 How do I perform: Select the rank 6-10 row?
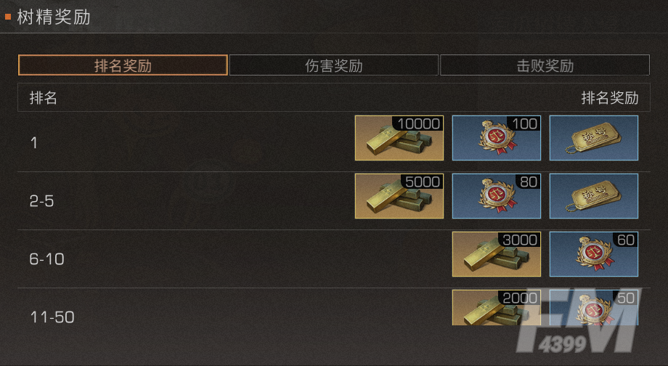(x=334, y=259)
